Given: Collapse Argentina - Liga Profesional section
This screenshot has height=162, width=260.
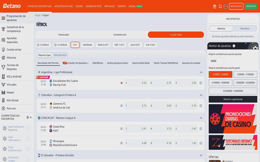Looking at the screenshot, I should [x=201, y=72].
